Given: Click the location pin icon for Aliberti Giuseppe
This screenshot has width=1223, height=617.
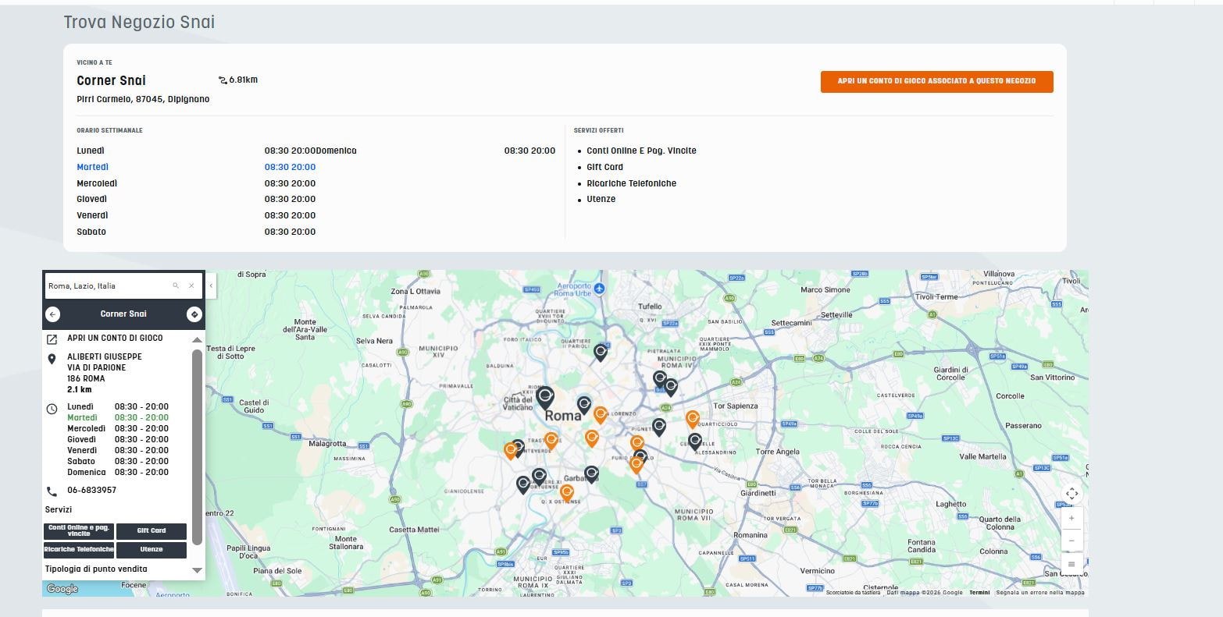Looking at the screenshot, I should (x=52, y=360).
